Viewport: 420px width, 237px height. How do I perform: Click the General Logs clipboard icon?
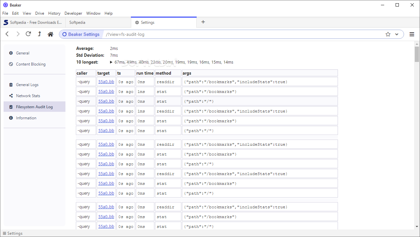click(x=11, y=85)
